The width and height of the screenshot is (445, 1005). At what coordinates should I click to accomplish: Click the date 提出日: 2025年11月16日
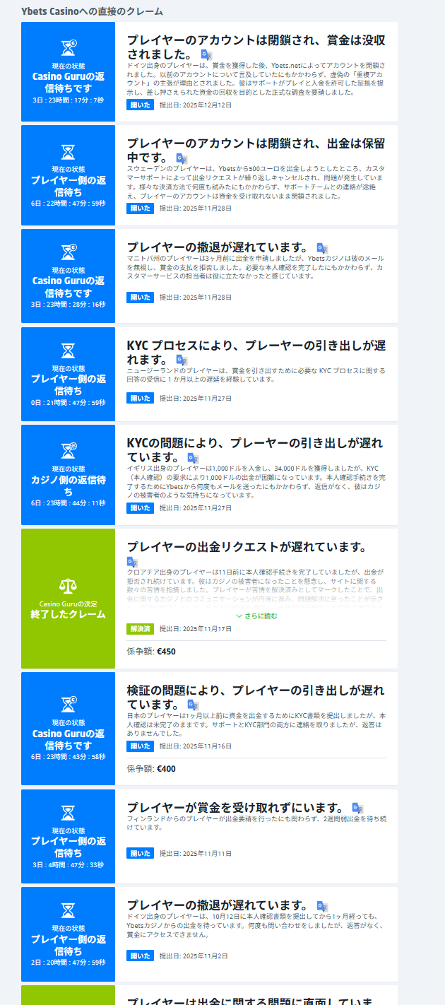pos(196,746)
